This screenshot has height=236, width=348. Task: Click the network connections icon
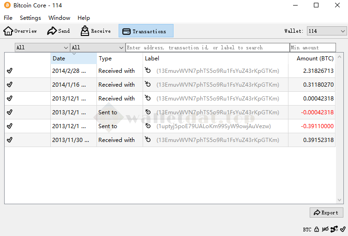(334, 229)
